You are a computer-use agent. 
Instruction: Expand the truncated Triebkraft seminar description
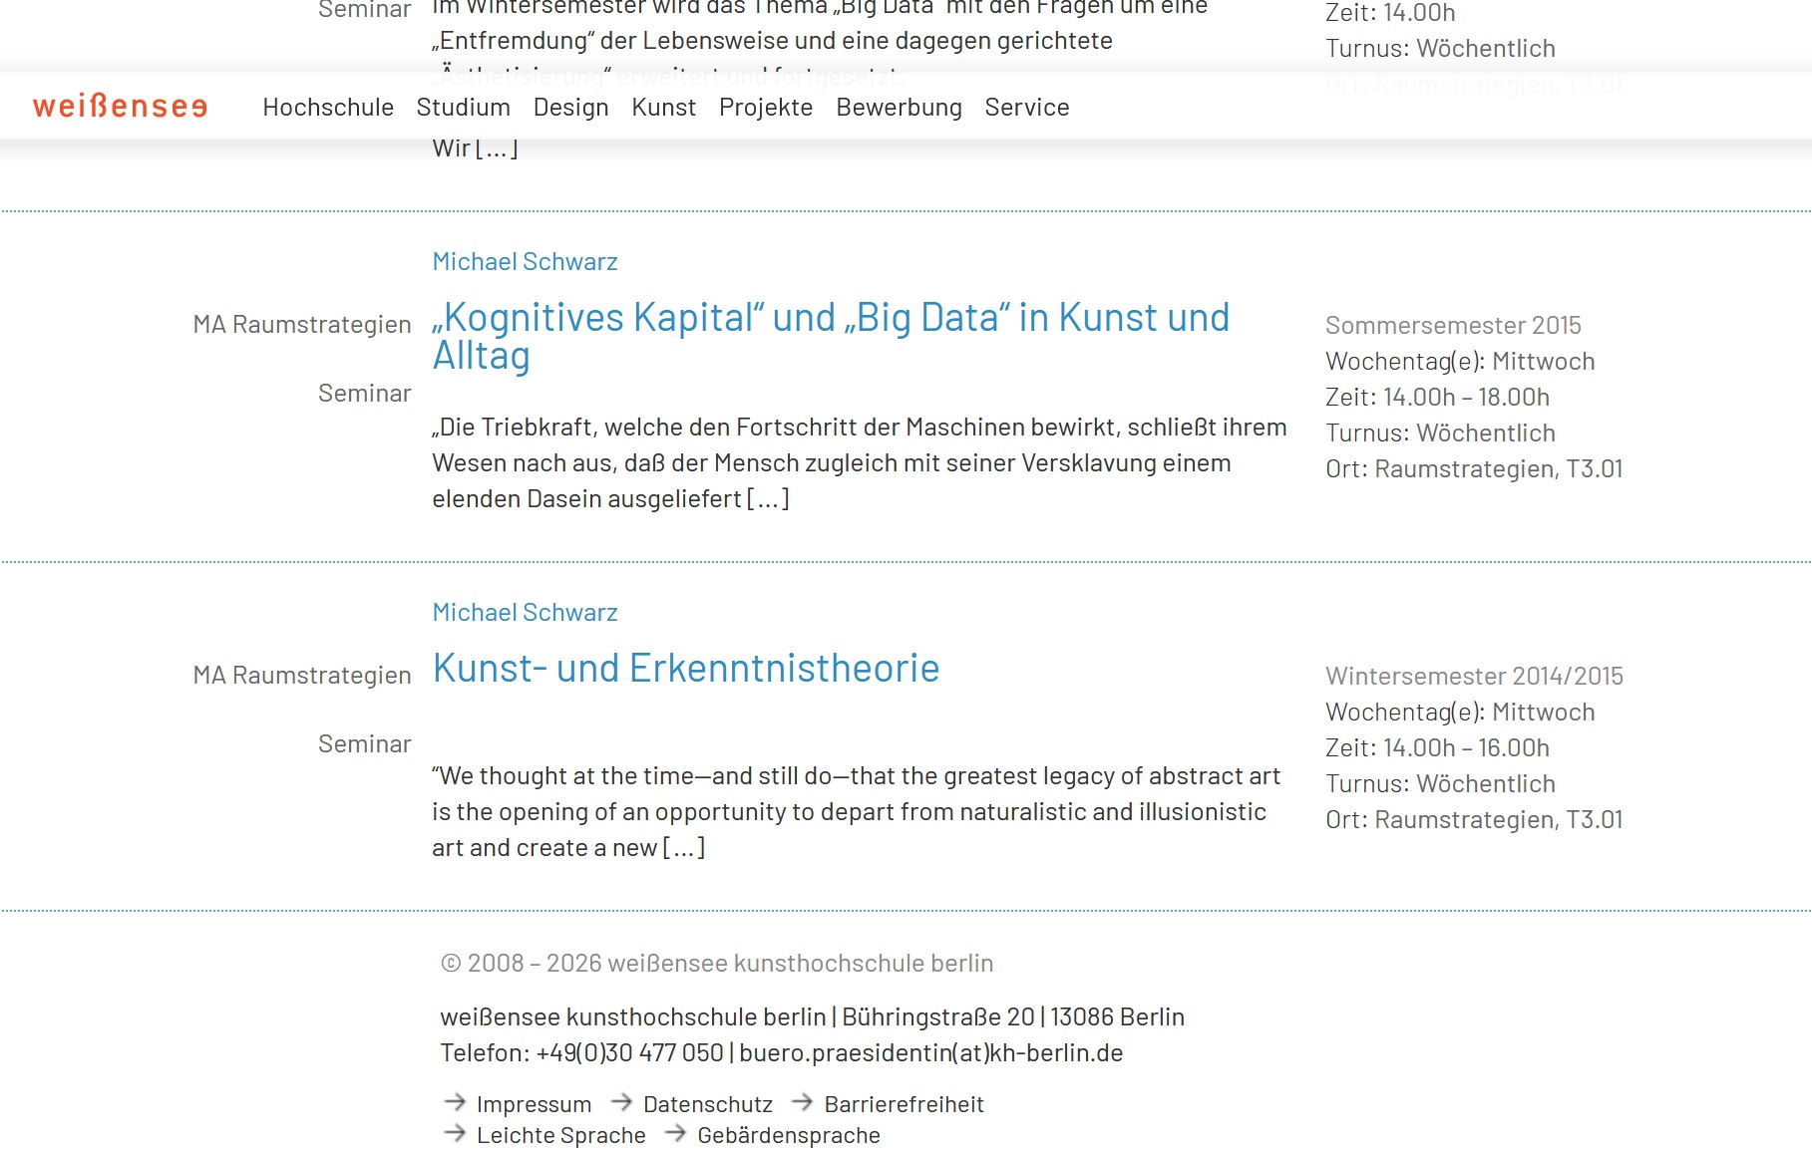768,499
